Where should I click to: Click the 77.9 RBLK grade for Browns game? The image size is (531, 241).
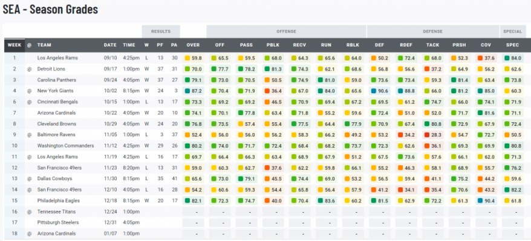[353, 124]
